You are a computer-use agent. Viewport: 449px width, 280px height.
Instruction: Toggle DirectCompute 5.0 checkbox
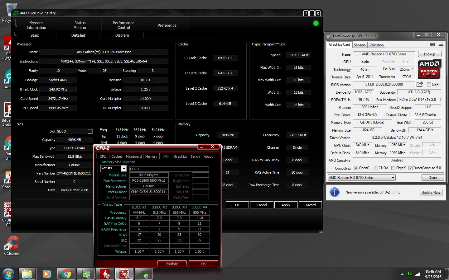point(410,168)
